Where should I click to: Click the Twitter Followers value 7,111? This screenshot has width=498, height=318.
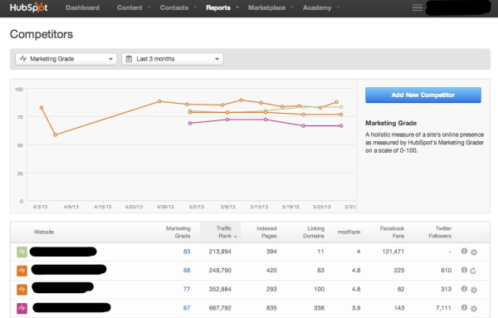click(444, 308)
